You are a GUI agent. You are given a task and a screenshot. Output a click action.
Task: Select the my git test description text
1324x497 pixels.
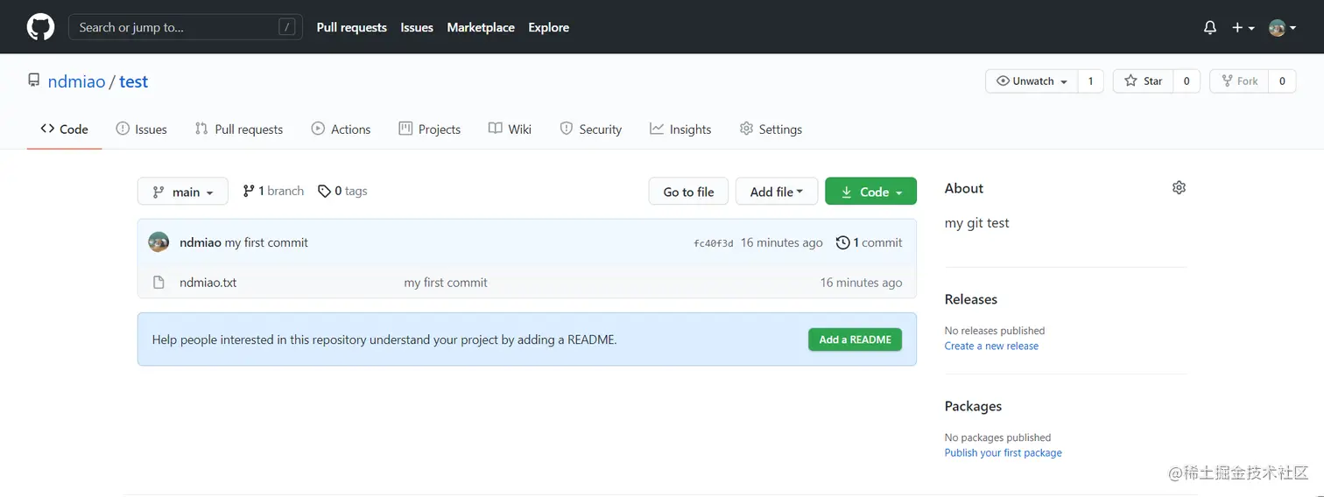pyautogui.click(x=977, y=223)
